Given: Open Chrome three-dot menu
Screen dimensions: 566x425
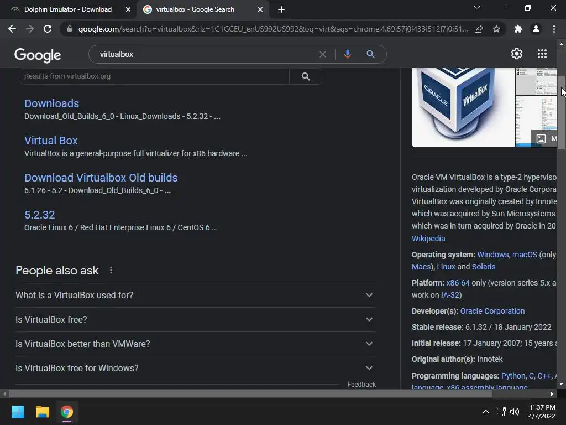Looking at the screenshot, I should click(554, 29).
